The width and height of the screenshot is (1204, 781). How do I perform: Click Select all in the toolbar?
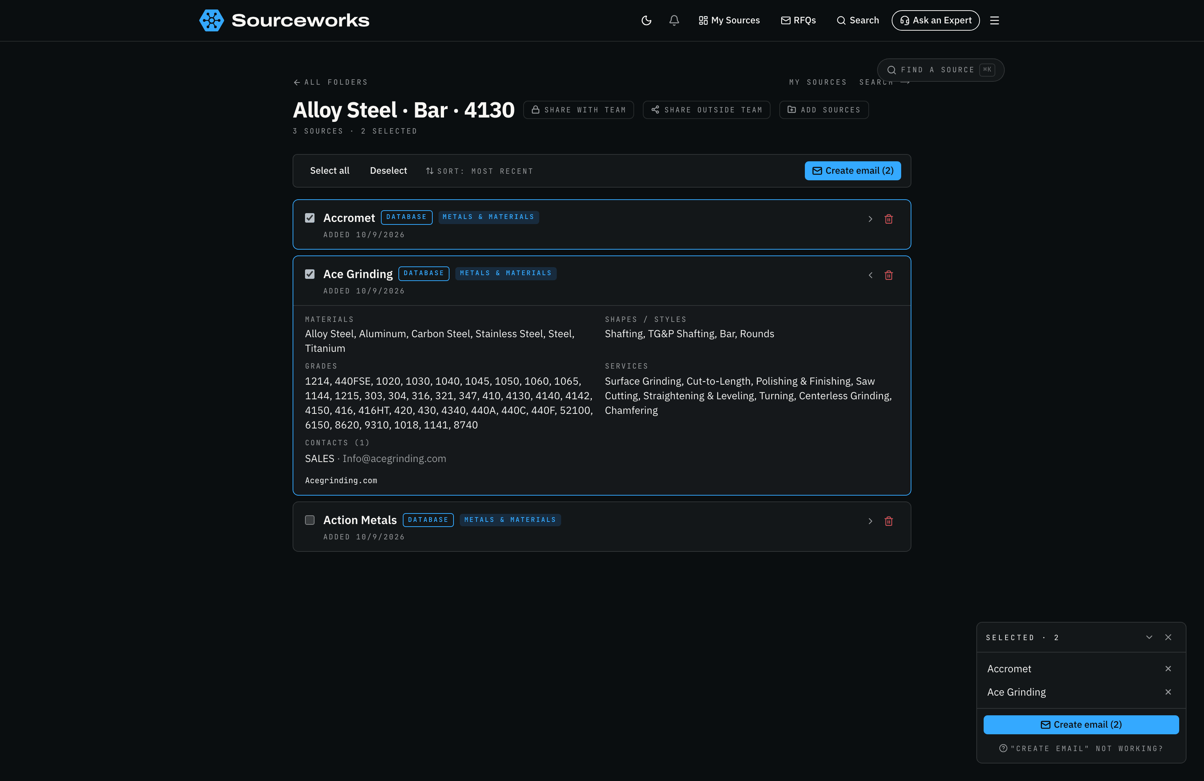[329, 170]
